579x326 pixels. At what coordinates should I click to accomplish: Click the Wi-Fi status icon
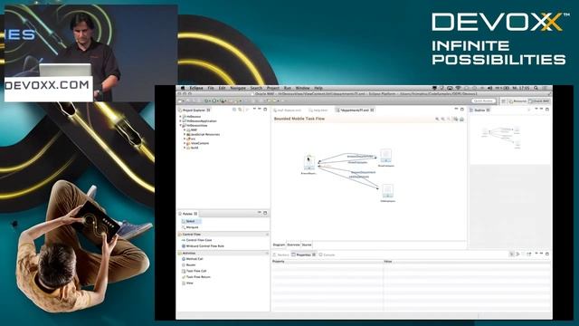[x=459, y=89]
